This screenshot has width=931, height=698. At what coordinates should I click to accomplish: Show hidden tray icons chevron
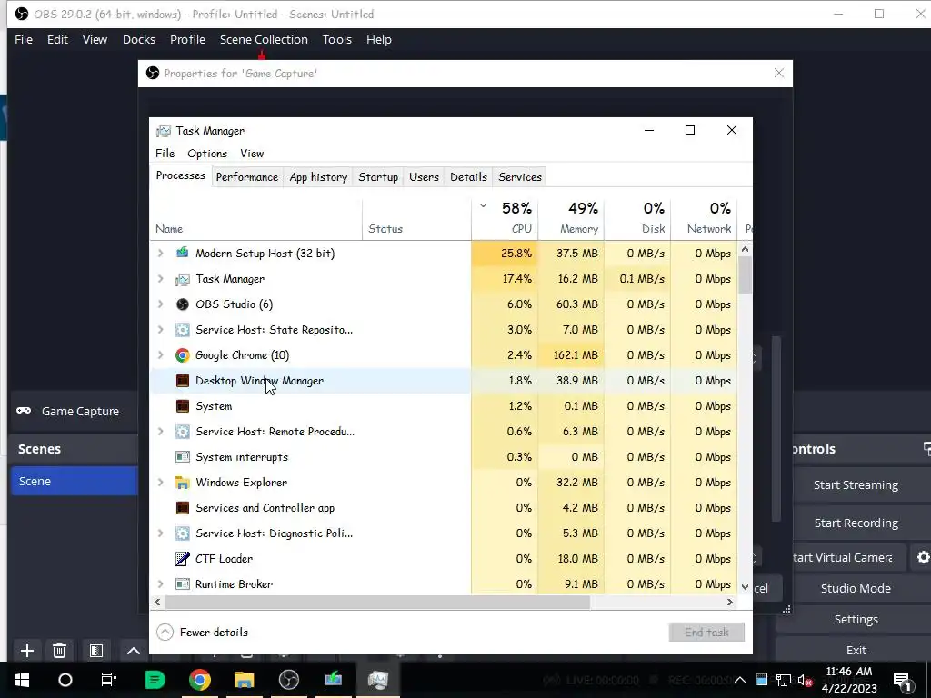tap(740, 680)
